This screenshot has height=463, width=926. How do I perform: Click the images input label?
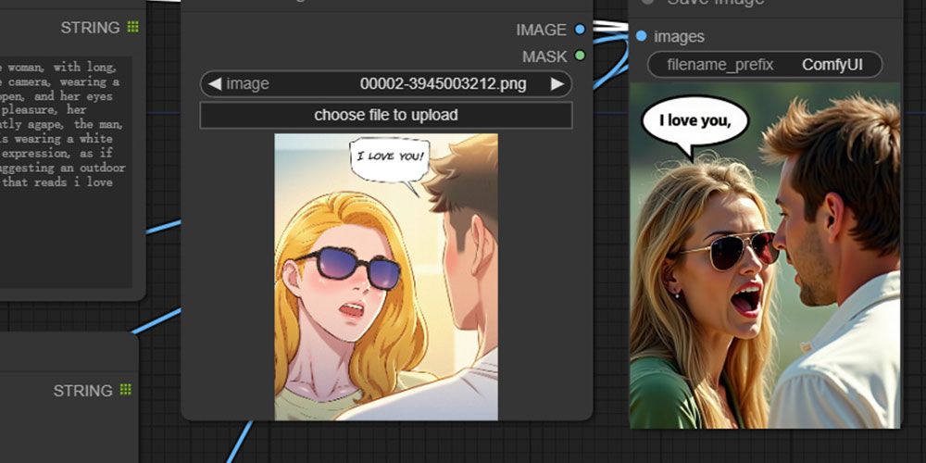pyautogui.click(x=679, y=37)
